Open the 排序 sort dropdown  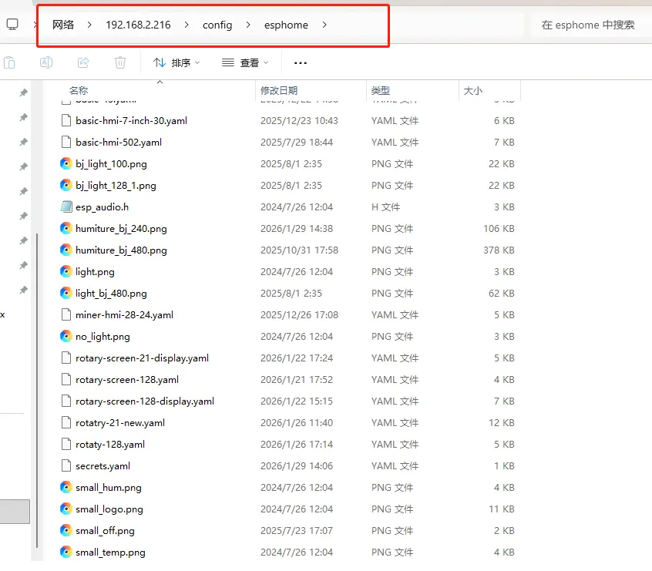176,62
